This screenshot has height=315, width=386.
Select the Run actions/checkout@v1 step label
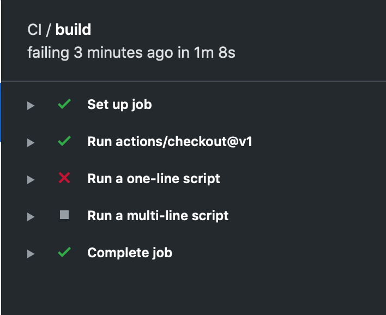click(170, 142)
